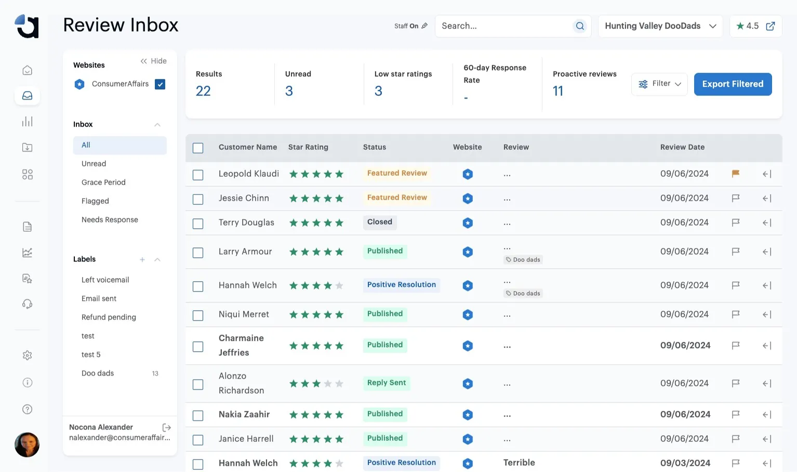Open the line graph reports icon
Image resolution: width=797 pixels, height=472 pixels.
(x=28, y=253)
